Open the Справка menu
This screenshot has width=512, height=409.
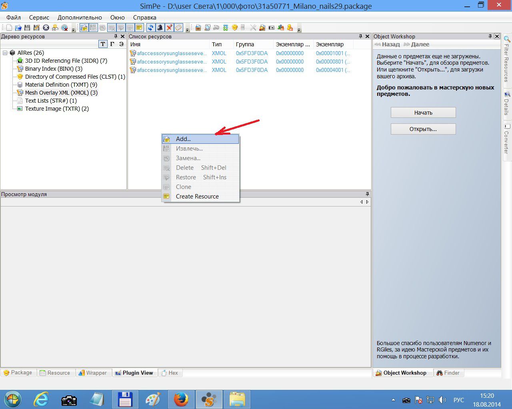click(x=144, y=18)
